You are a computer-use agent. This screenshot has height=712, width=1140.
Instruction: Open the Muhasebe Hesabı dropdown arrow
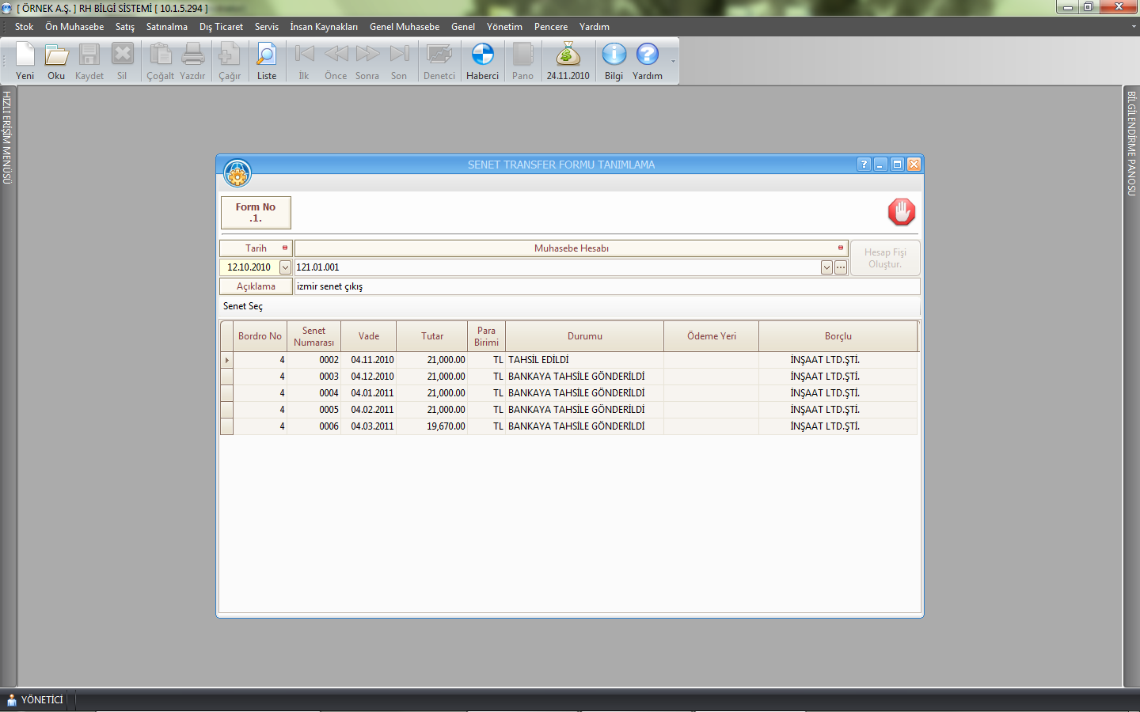tap(826, 267)
